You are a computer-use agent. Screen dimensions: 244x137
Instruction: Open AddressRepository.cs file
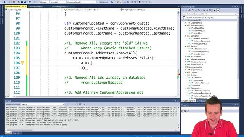click(202, 91)
